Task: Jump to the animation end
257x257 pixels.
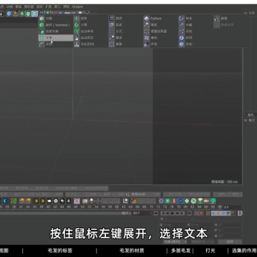Action: pyautogui.click(x=190, y=213)
